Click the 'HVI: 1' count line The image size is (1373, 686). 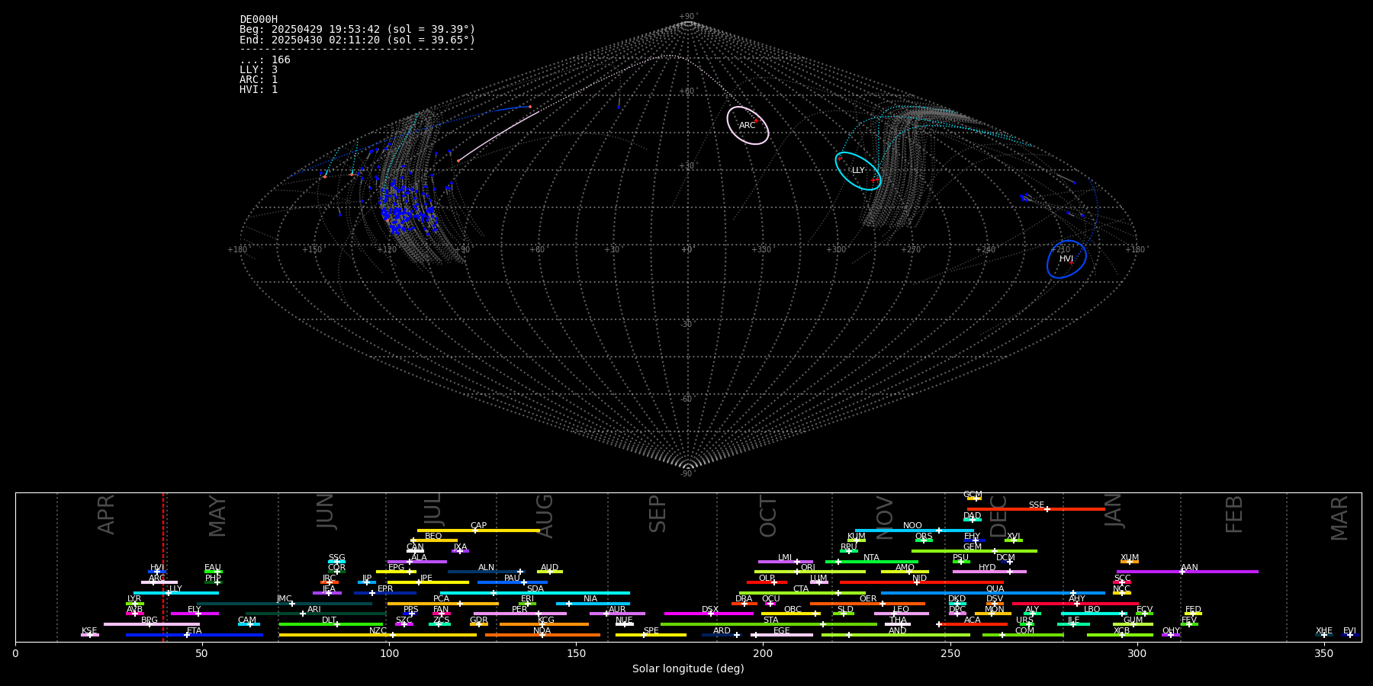click(x=259, y=89)
